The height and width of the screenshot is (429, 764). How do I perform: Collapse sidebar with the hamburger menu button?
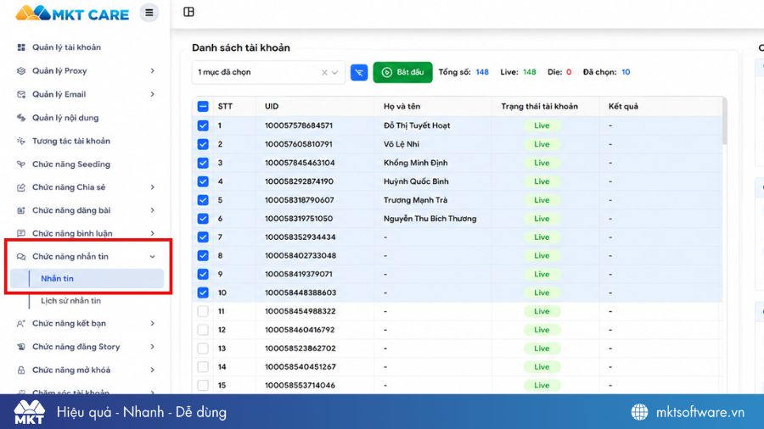tap(149, 13)
